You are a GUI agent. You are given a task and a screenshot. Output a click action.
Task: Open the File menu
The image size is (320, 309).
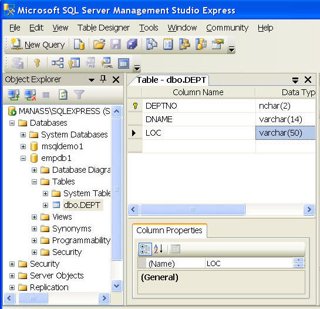coord(15,28)
